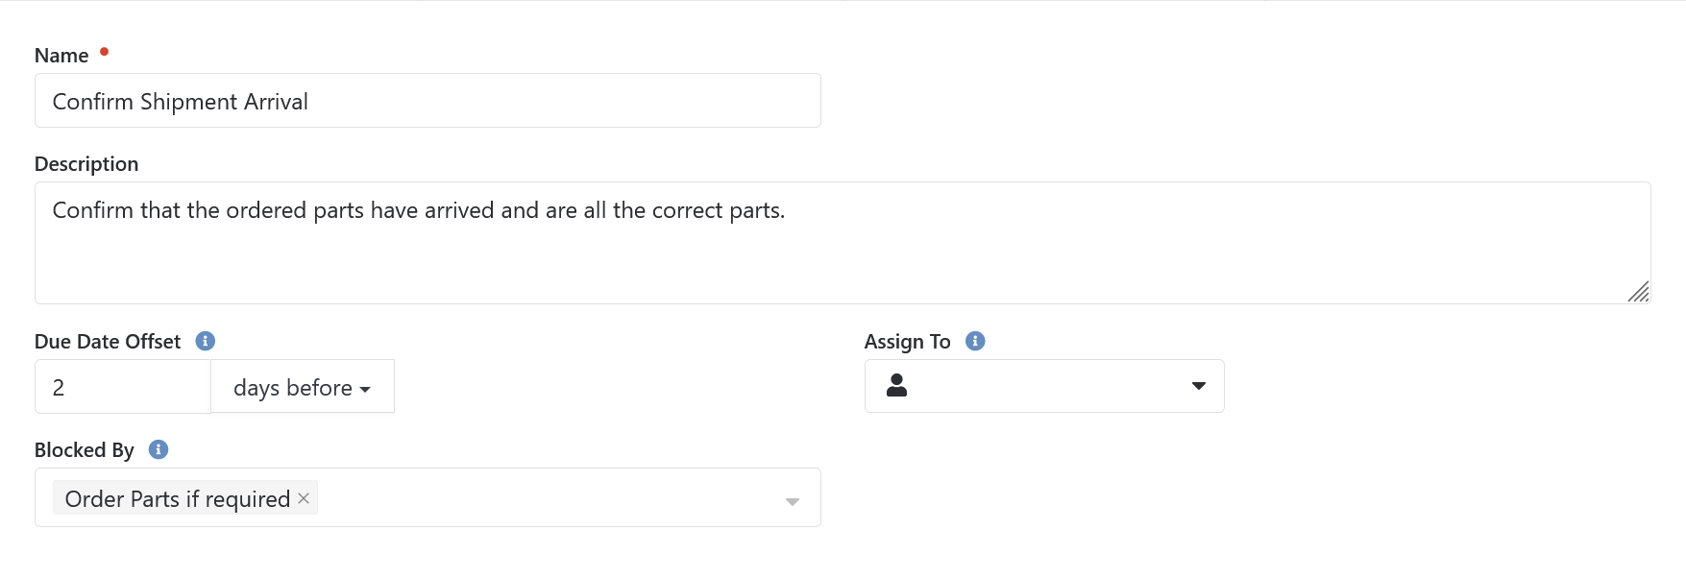Open the "days before" dropdown

pyautogui.click(x=302, y=387)
